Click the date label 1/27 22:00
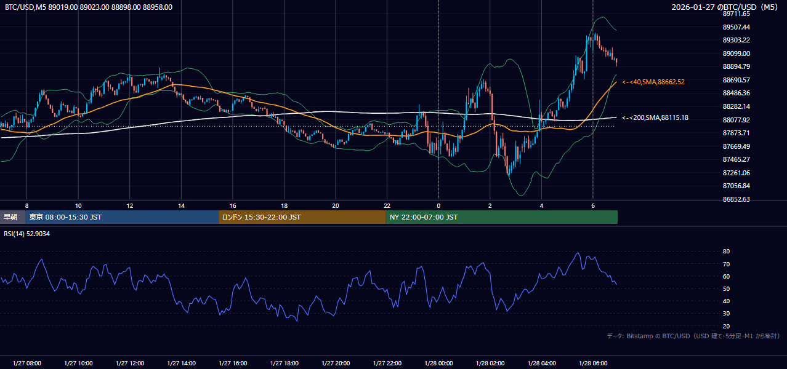Screen dimensions: 787x369 coord(387,363)
